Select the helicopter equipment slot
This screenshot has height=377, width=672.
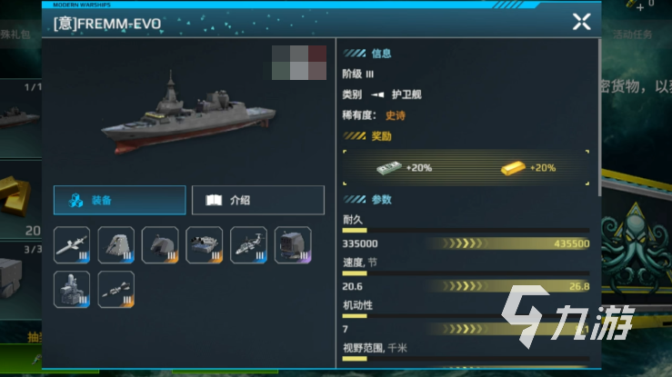coord(248,244)
